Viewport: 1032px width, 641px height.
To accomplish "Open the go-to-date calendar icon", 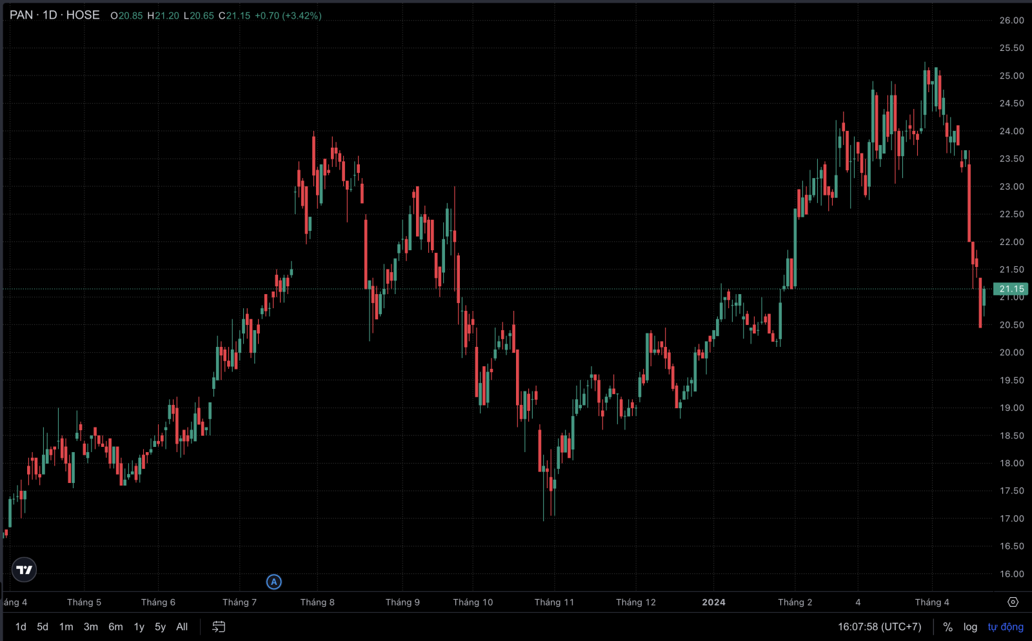I will [219, 627].
